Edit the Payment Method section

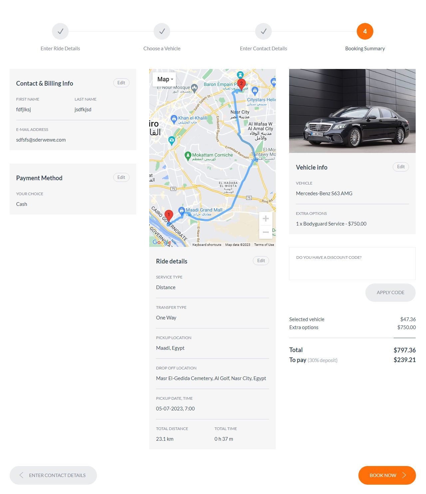[x=121, y=178]
